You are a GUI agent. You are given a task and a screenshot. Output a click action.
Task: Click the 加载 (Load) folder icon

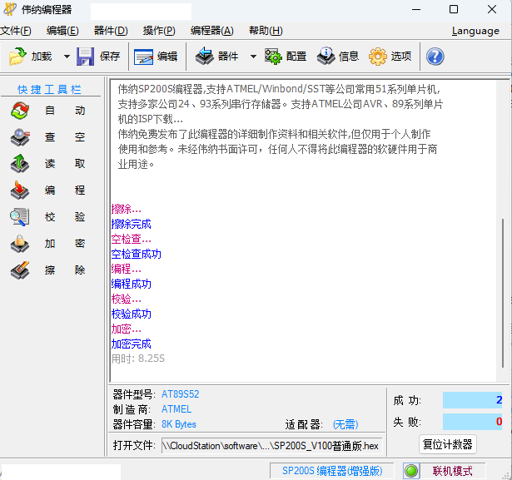point(17,57)
